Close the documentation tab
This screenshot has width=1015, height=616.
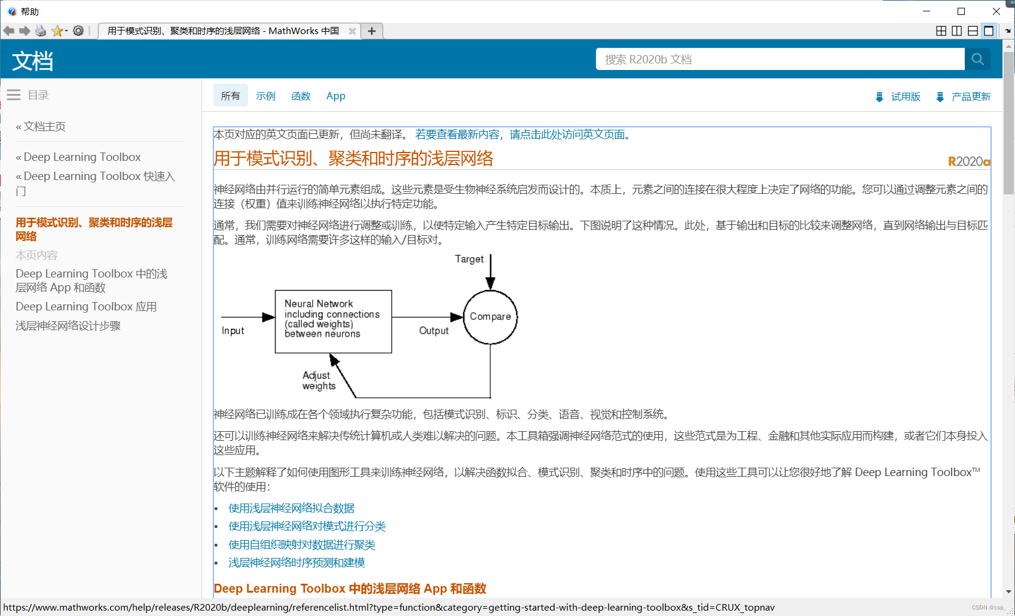click(x=352, y=31)
